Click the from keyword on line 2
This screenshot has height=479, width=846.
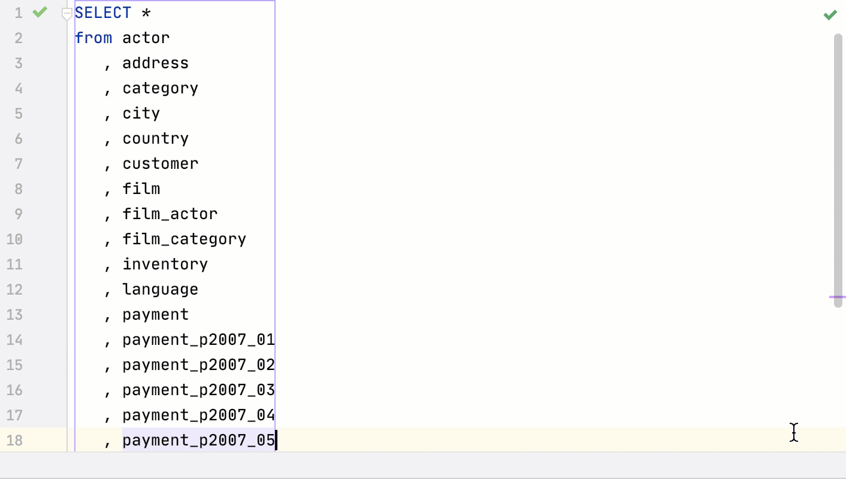92,38
